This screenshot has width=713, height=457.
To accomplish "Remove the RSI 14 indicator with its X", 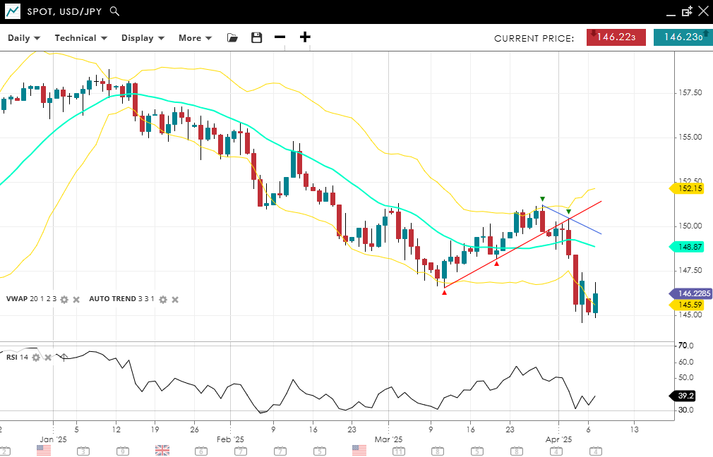I will pyautogui.click(x=48, y=358).
